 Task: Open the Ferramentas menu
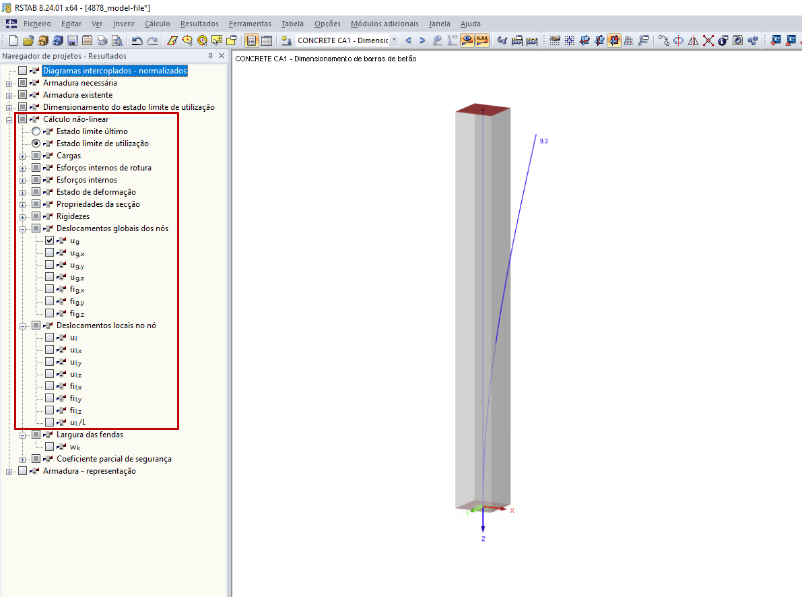click(250, 24)
